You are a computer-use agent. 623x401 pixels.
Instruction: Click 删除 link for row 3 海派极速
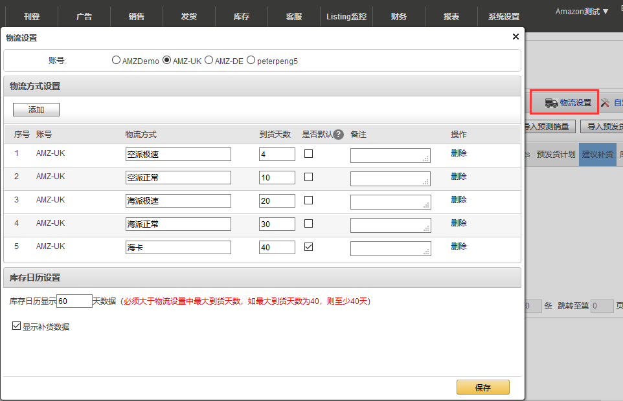pyautogui.click(x=459, y=200)
